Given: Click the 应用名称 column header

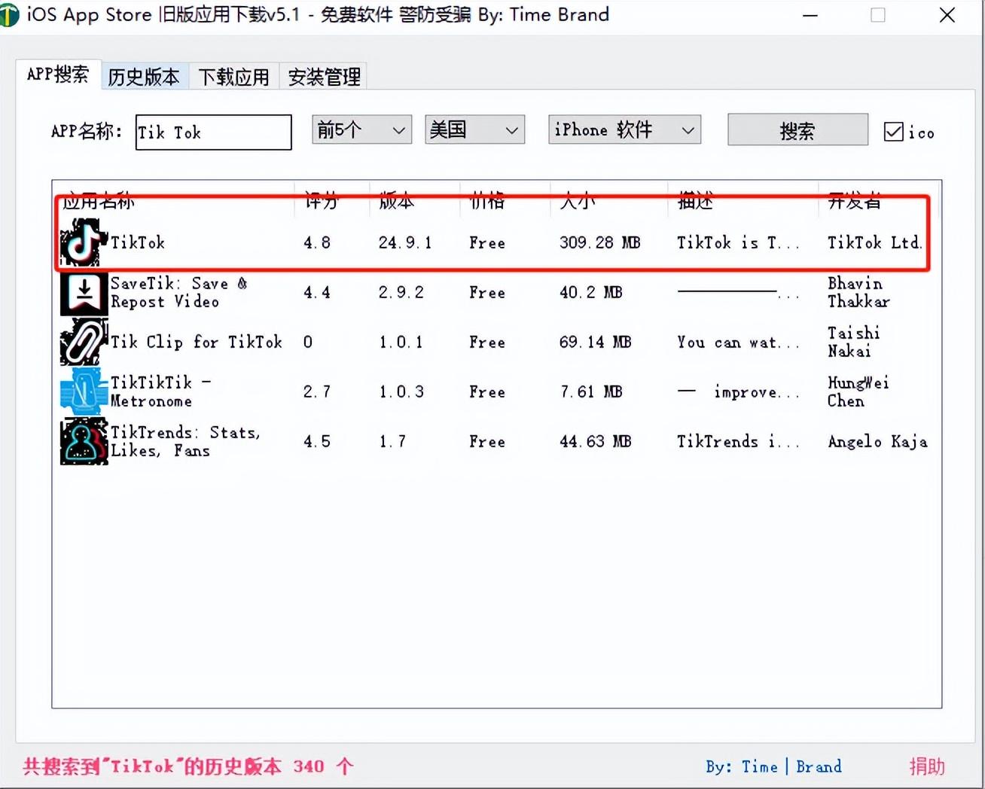Looking at the screenshot, I should coord(98,201).
